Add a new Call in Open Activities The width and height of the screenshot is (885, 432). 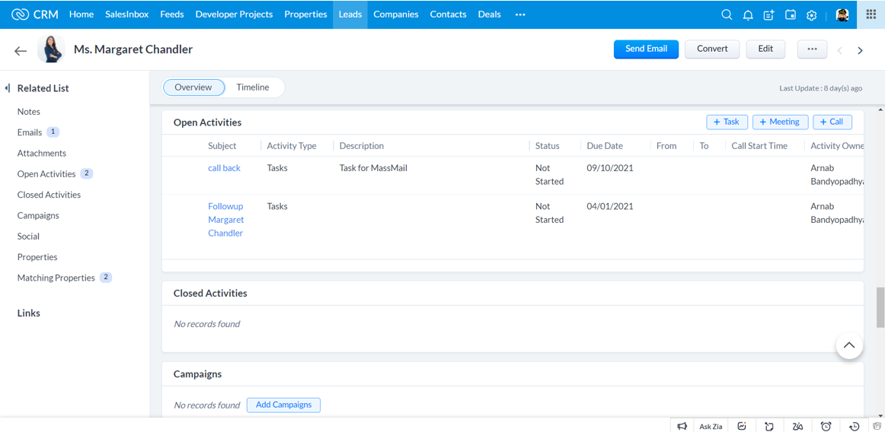832,122
